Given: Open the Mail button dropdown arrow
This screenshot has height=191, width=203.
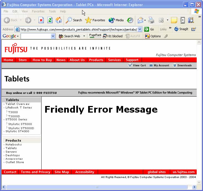Looking at the screenshot, I should click(145, 20).
